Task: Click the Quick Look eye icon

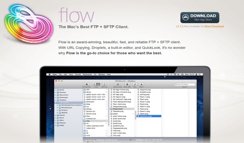Action: [118, 84]
